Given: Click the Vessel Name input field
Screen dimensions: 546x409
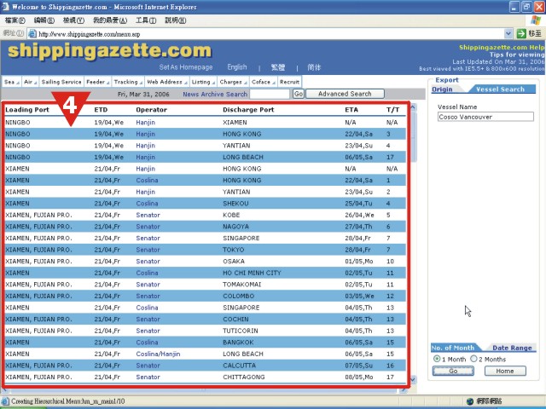Looking at the screenshot, I should coord(485,117).
